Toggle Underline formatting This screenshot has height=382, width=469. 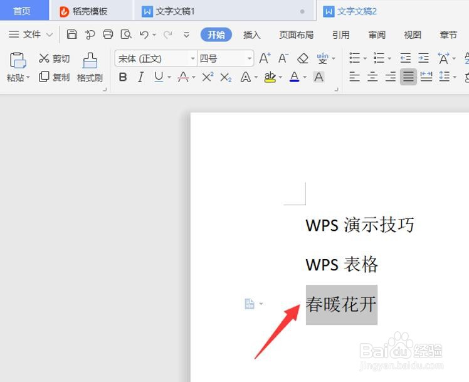point(159,77)
